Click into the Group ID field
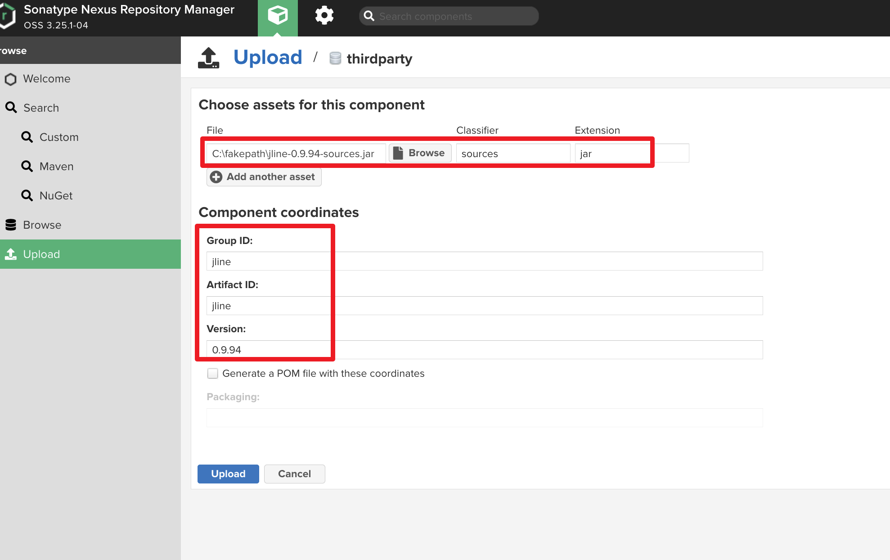 484,262
